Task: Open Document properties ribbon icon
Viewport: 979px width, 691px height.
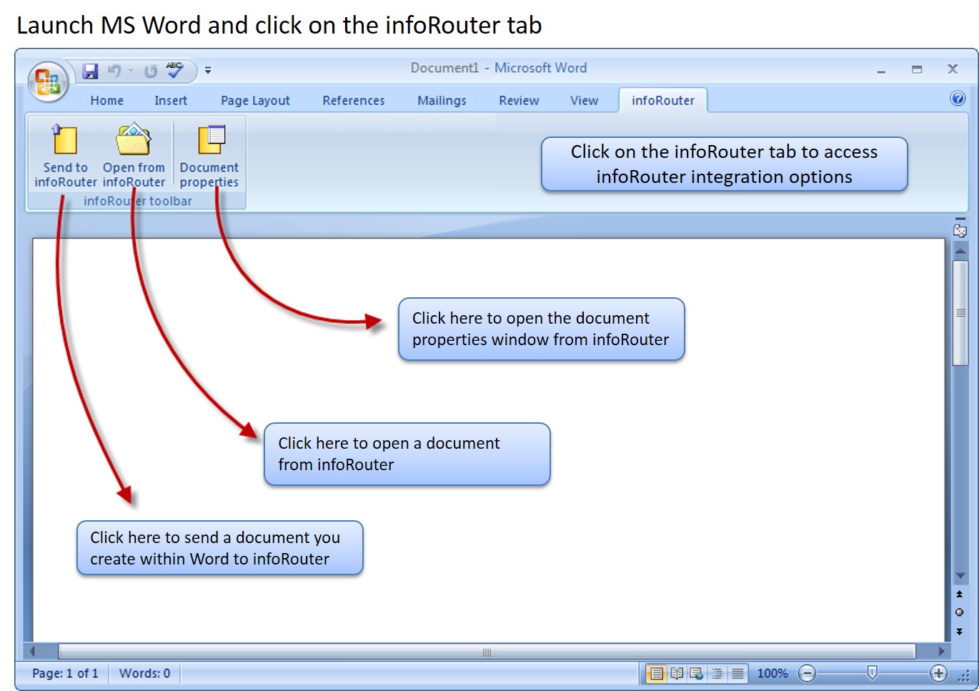Action: (x=209, y=156)
